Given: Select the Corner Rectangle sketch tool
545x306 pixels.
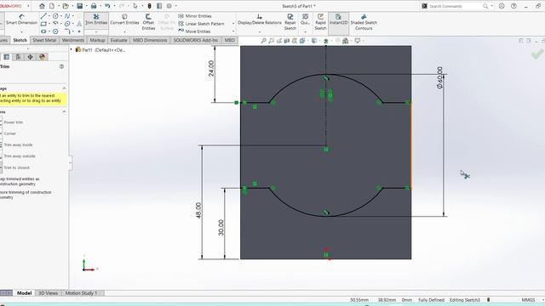Looking at the screenshot, I should pos(43,24).
